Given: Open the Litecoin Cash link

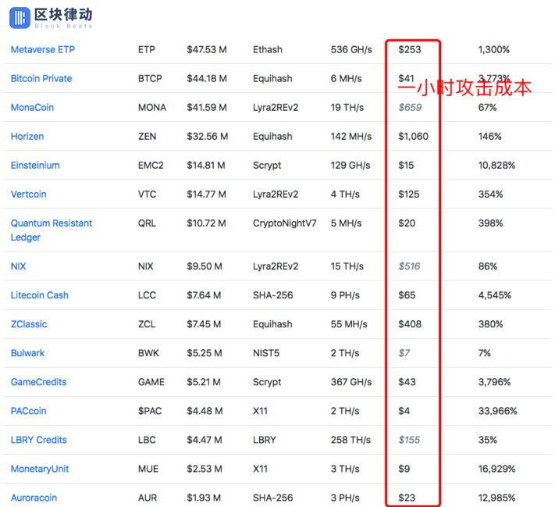Looking at the screenshot, I should pyautogui.click(x=40, y=295).
